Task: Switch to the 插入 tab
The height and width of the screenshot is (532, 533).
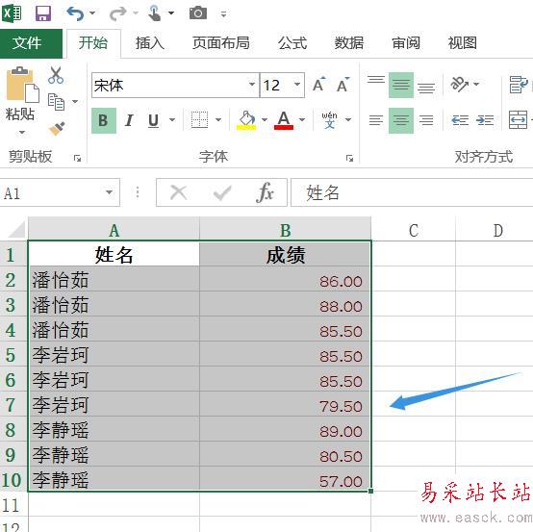Action: (150, 43)
